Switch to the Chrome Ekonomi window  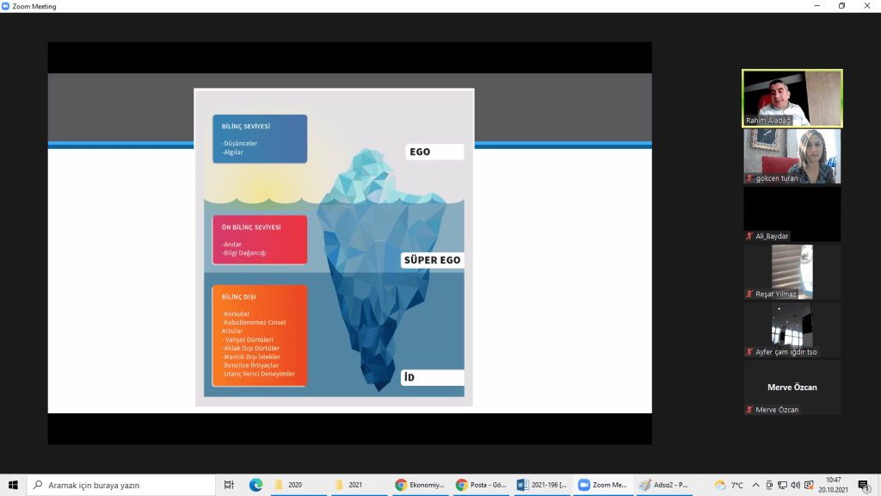pyautogui.click(x=422, y=485)
